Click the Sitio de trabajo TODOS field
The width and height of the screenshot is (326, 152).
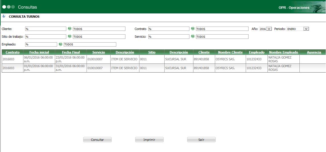(x=99, y=37)
